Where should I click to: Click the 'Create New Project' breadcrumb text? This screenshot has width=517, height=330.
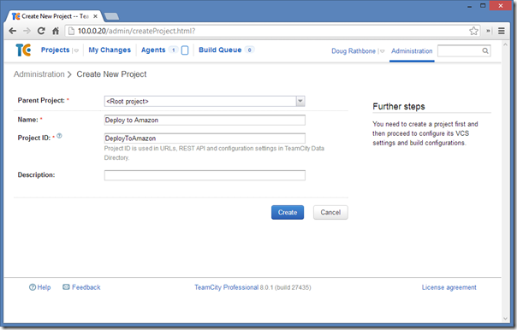111,74
